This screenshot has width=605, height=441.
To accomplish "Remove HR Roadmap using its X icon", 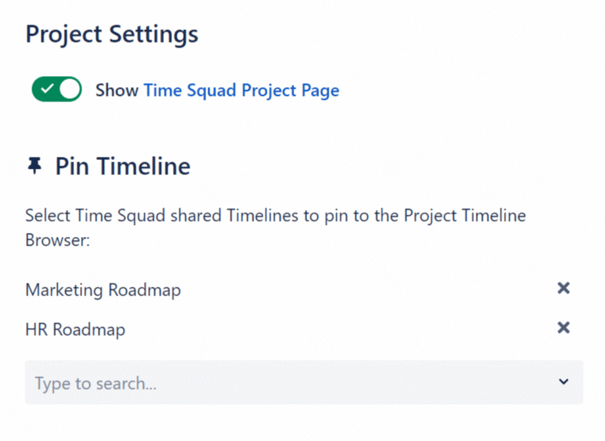I will (x=563, y=327).
